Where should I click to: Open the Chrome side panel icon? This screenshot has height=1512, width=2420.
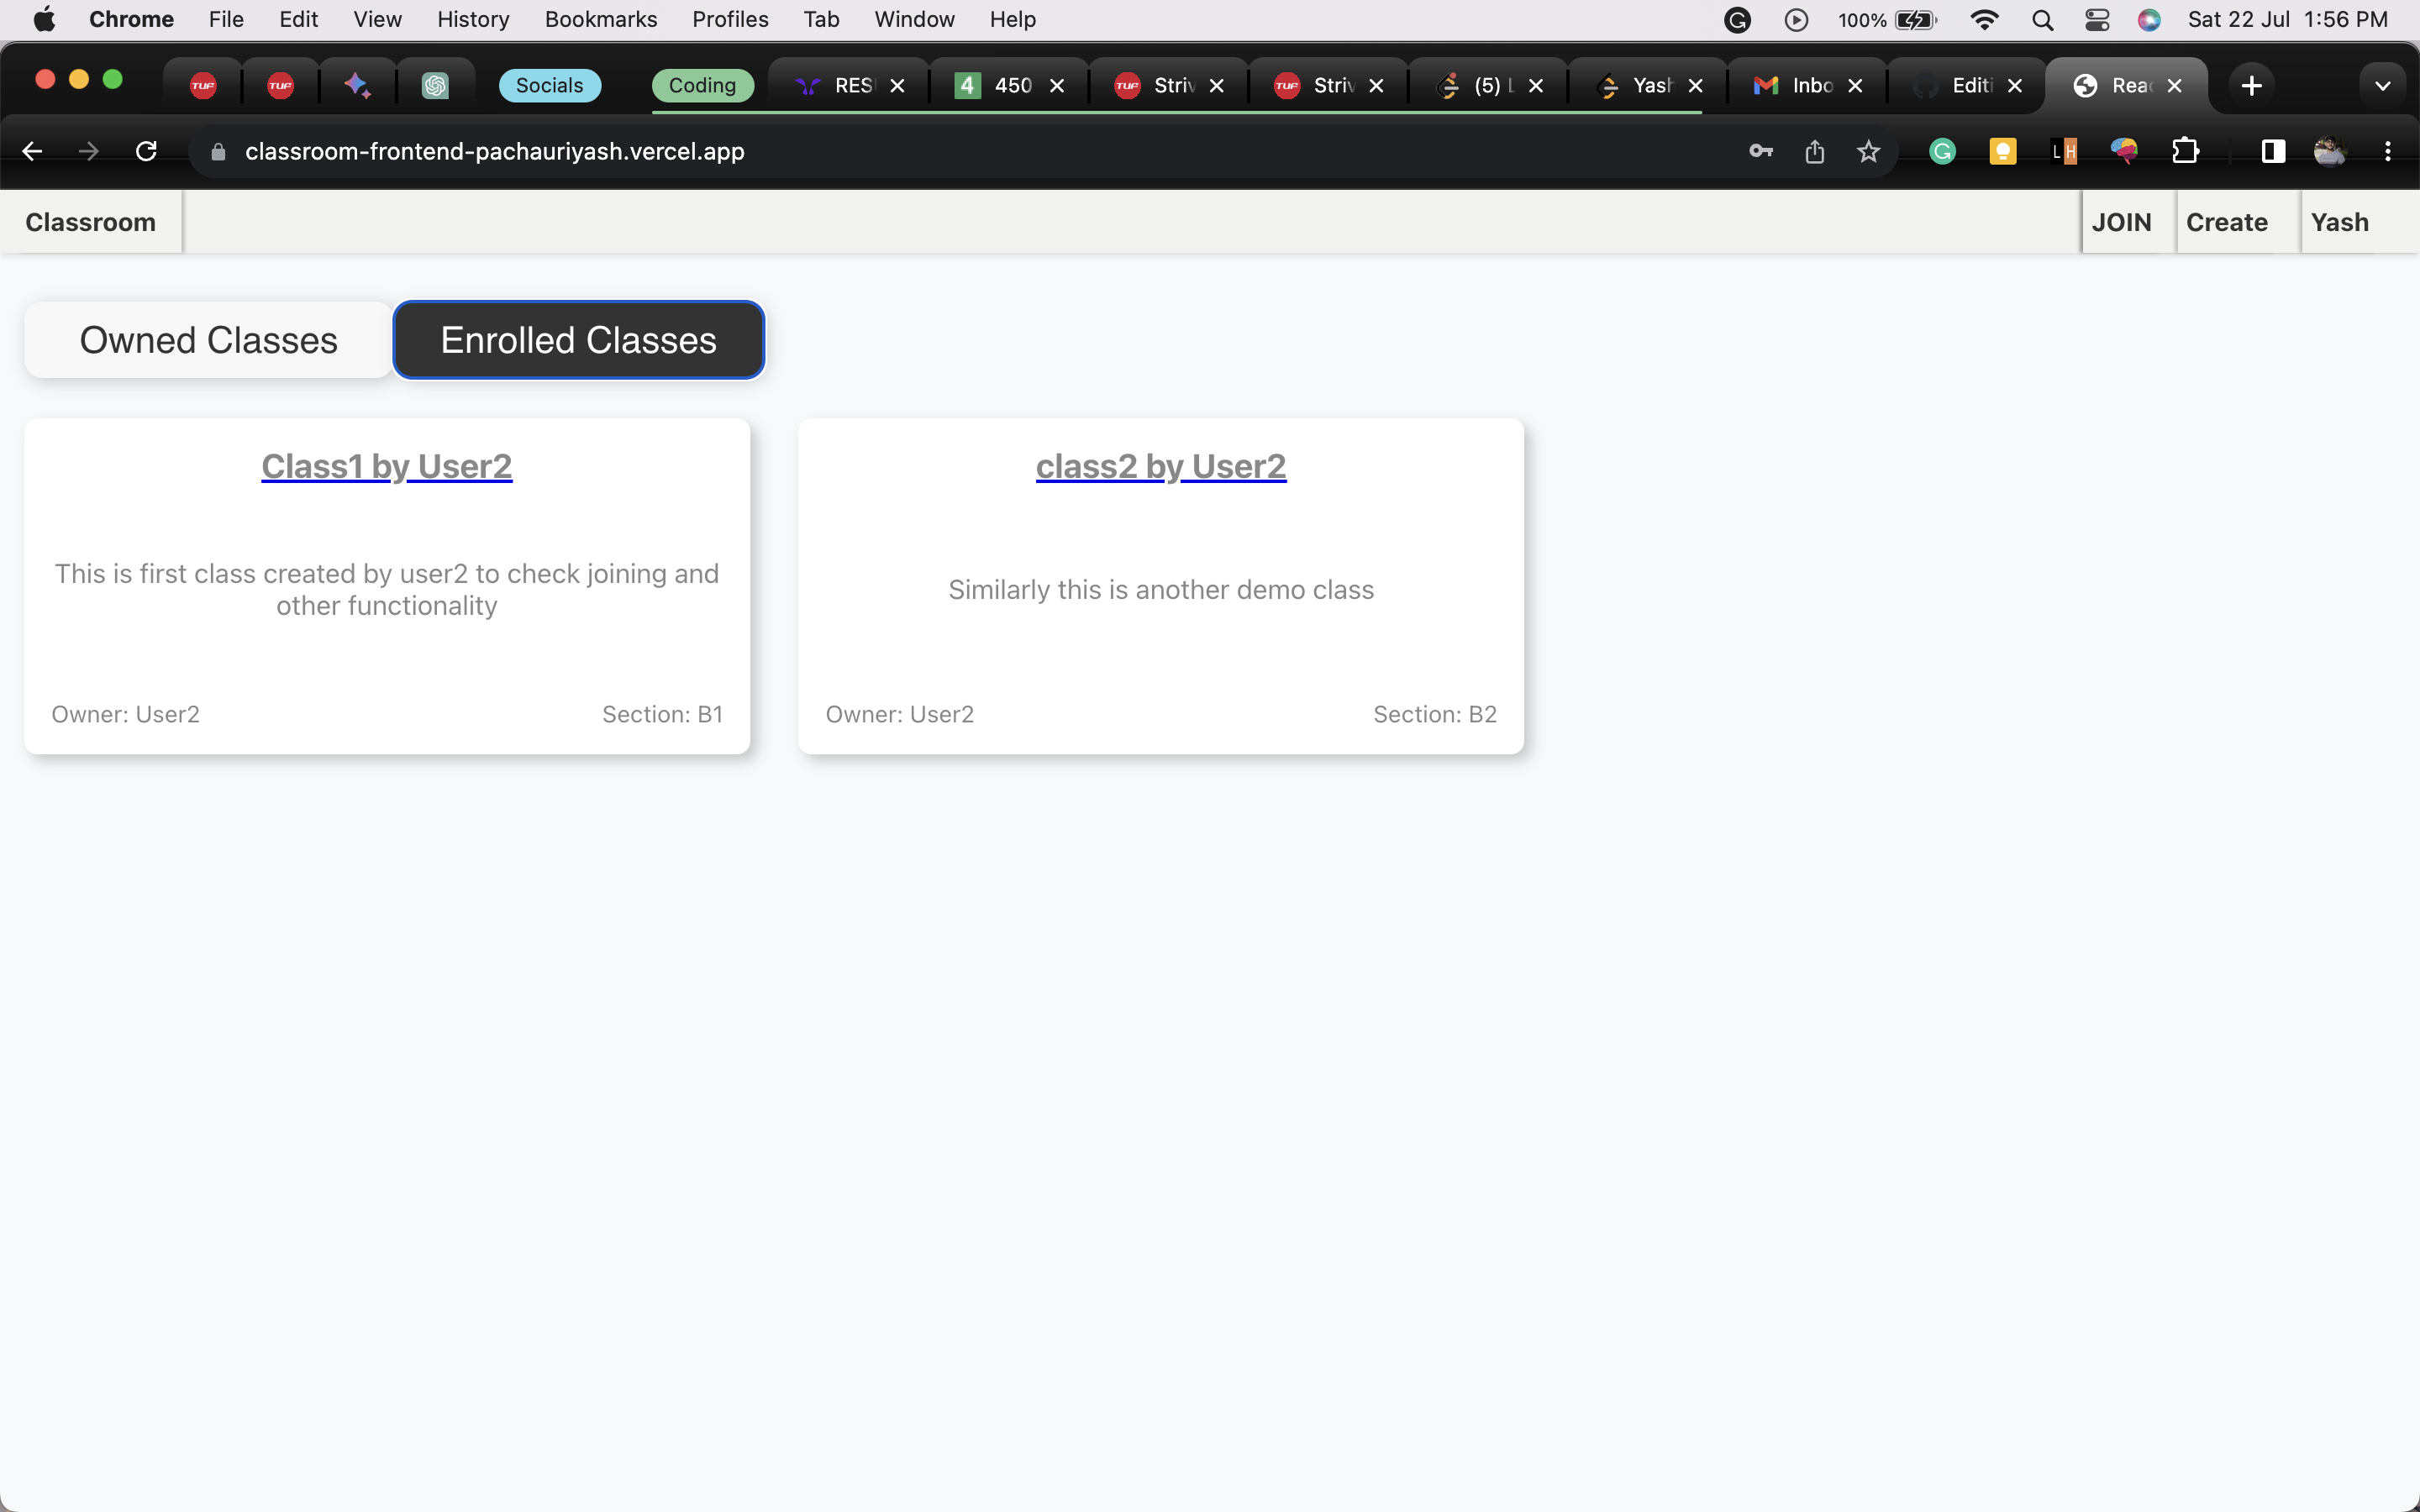click(x=2271, y=151)
